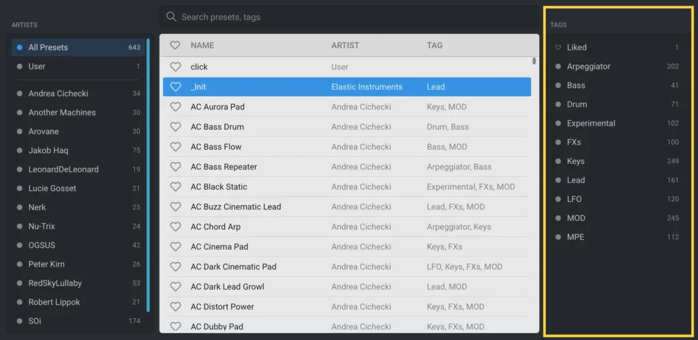
Task: Like the AC Aurora Pad preset heart
Action: click(176, 107)
